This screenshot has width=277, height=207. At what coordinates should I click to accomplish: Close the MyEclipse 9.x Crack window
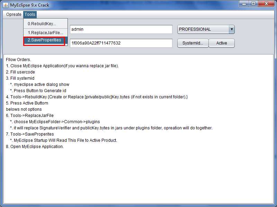[x=266, y=4]
